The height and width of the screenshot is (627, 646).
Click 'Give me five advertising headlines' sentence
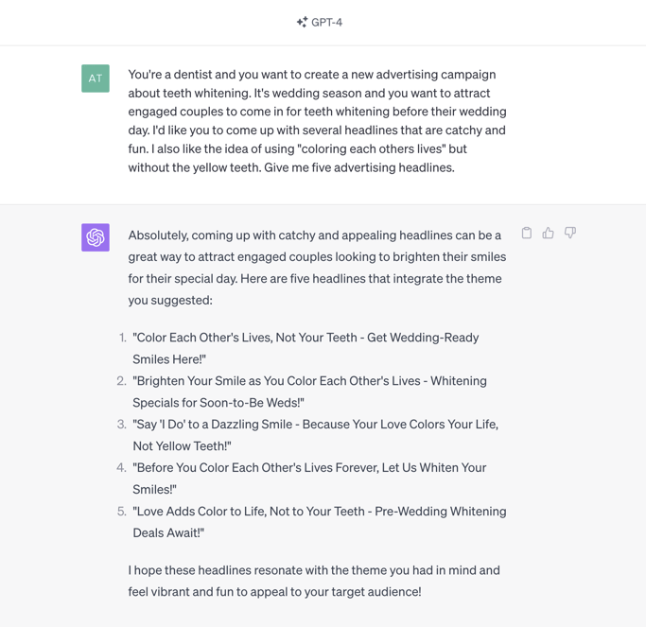[x=359, y=167]
